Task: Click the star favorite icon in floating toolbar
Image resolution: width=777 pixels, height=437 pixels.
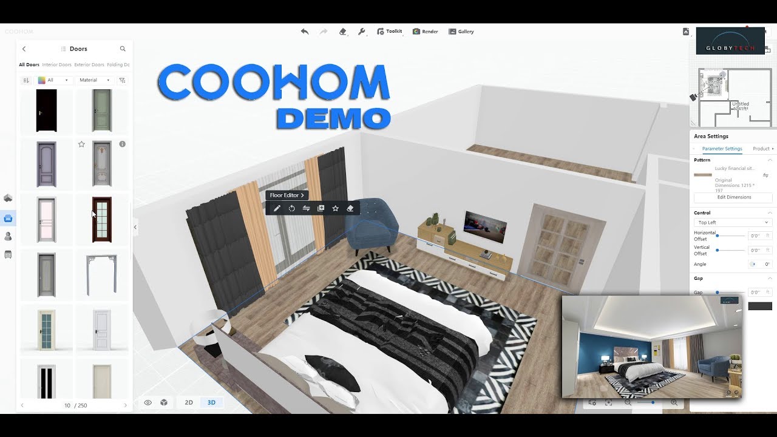Action: tap(335, 208)
